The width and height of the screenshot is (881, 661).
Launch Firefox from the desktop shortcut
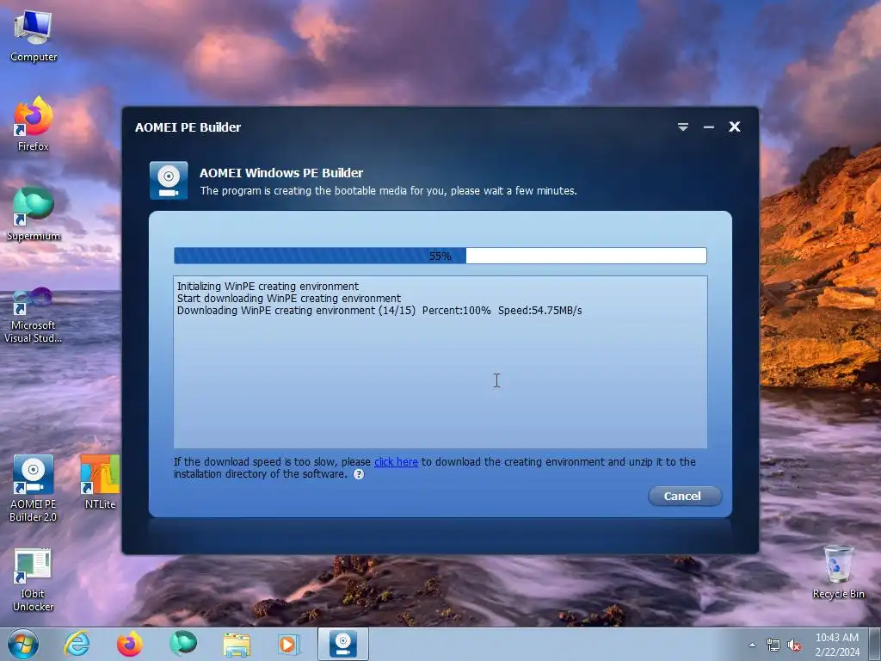pos(34,124)
